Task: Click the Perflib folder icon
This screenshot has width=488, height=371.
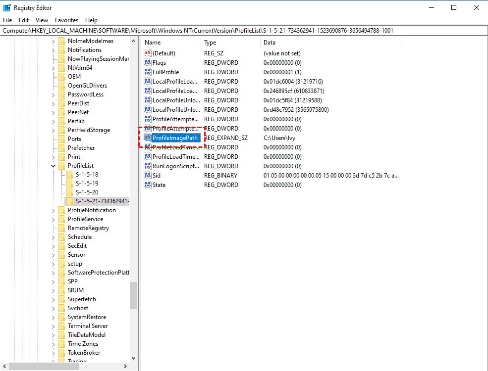Action: (61, 121)
